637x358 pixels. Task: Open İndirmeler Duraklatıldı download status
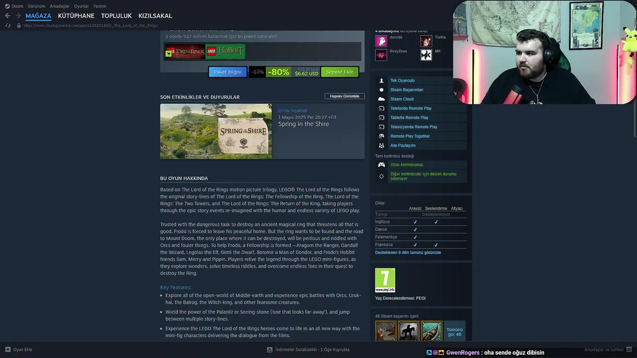click(313, 350)
